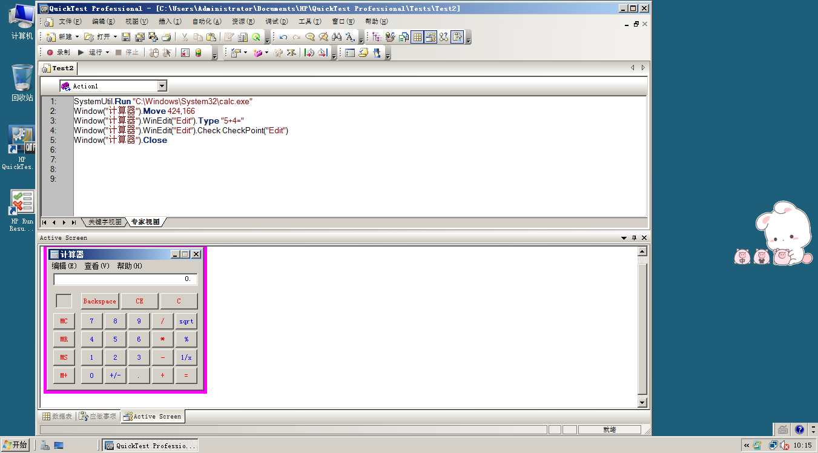Open the Action1 dropdown list
This screenshot has height=453, width=818.
(x=162, y=86)
